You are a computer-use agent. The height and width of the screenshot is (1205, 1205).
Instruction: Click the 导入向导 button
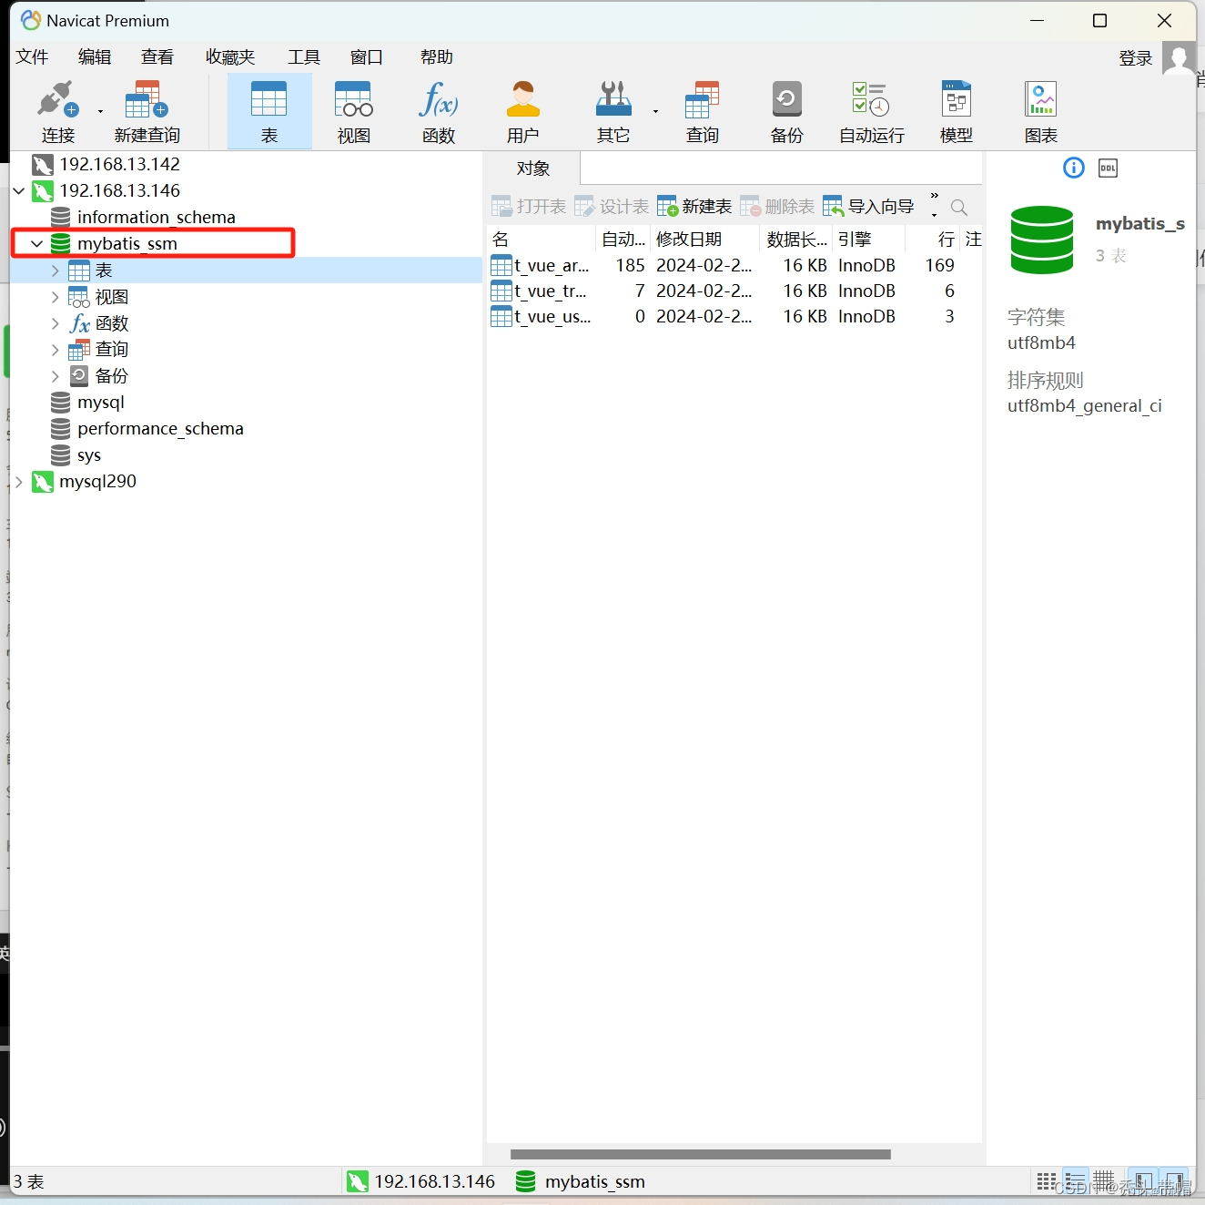[868, 207]
